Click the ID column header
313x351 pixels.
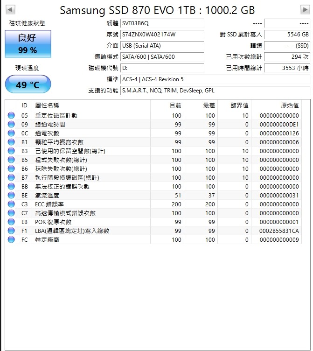(24, 105)
